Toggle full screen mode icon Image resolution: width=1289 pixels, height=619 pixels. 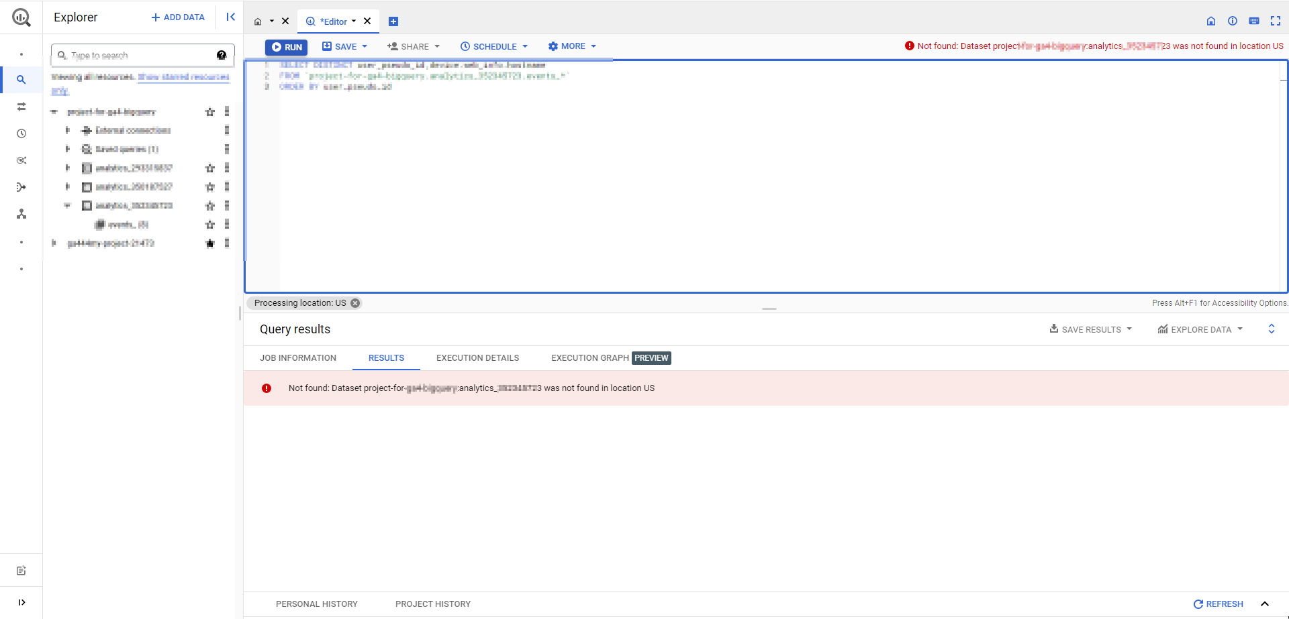point(1276,21)
